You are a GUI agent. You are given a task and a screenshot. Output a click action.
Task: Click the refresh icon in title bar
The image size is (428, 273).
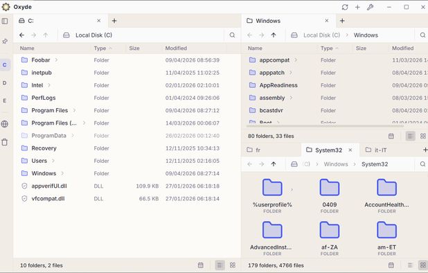point(345,7)
